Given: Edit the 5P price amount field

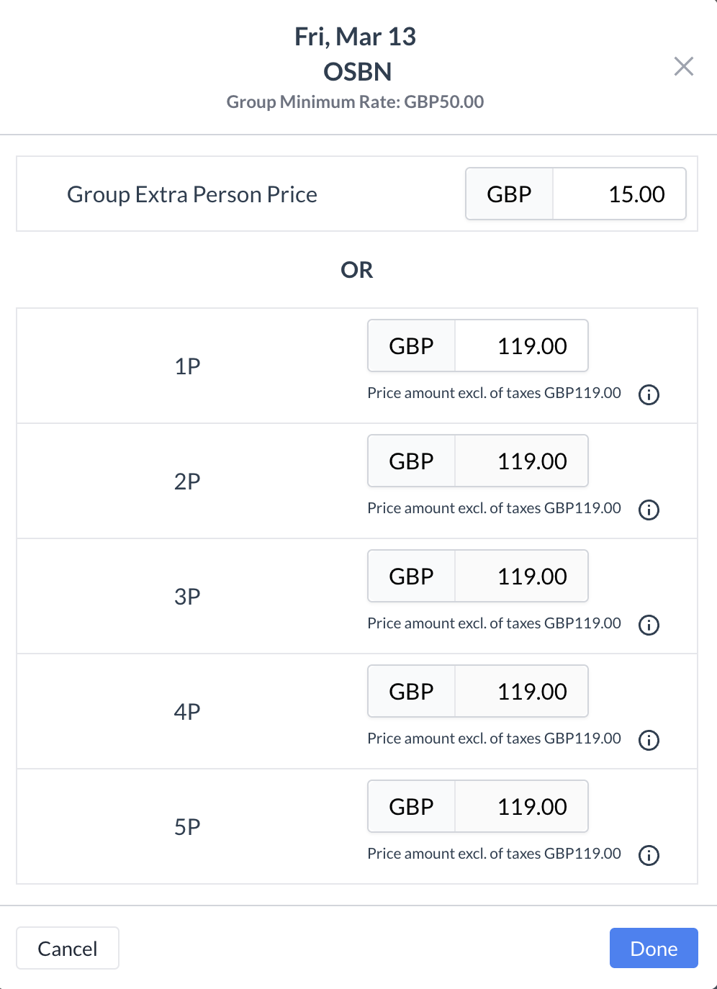Looking at the screenshot, I should [521, 807].
